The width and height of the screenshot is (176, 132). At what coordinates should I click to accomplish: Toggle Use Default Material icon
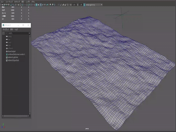[38, 5]
